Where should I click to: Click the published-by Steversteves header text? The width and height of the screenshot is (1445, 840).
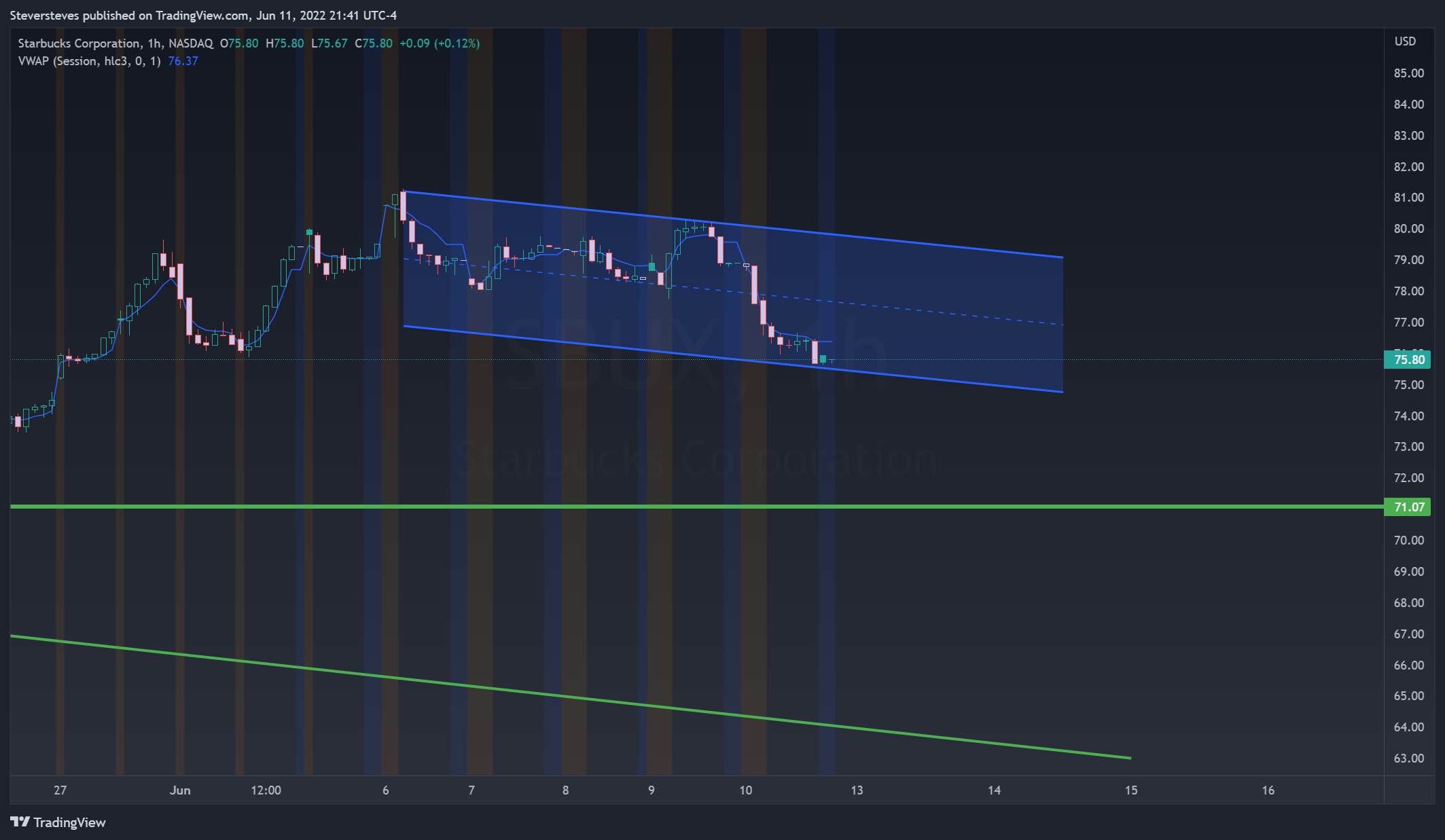203,15
